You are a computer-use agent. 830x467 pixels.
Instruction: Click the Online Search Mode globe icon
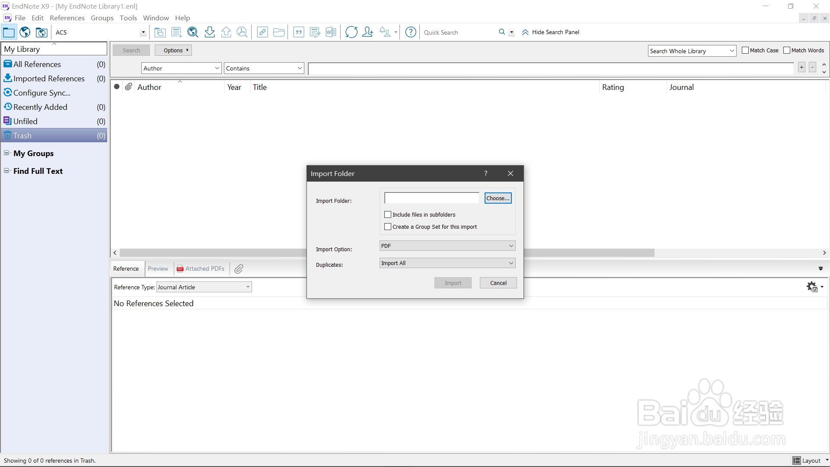click(x=25, y=32)
